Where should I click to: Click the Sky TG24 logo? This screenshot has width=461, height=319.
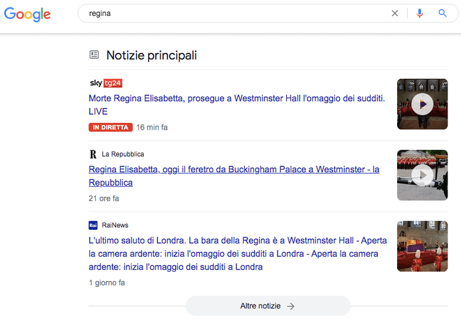click(106, 83)
